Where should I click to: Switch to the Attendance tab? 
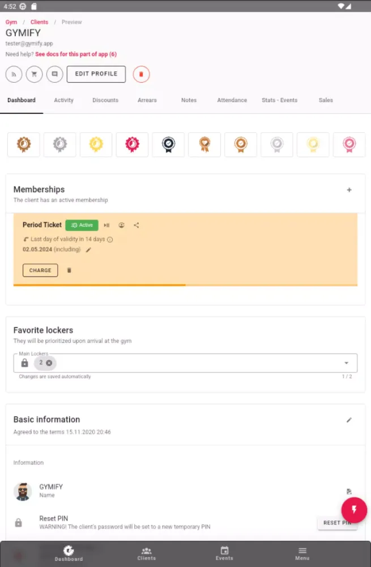point(232,100)
